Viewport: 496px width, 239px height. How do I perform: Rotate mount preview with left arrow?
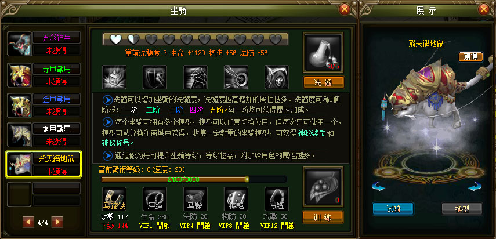coord(378,187)
